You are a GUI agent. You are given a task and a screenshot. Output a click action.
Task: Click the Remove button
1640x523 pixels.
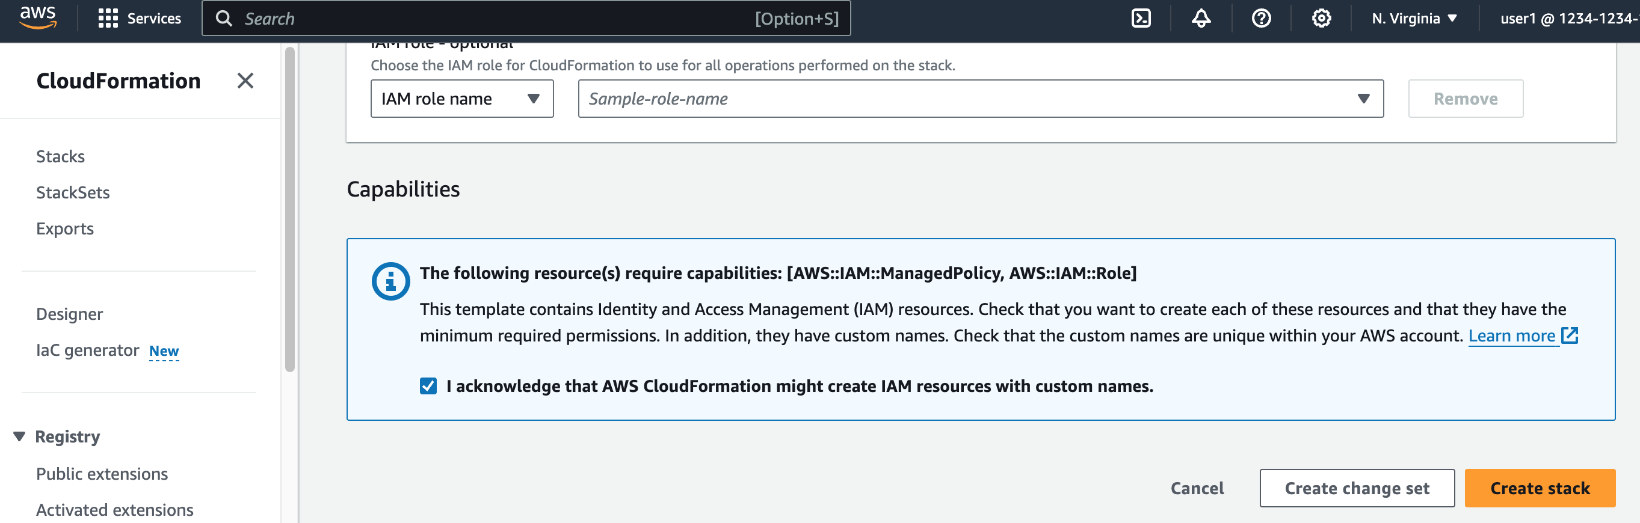[x=1465, y=99]
